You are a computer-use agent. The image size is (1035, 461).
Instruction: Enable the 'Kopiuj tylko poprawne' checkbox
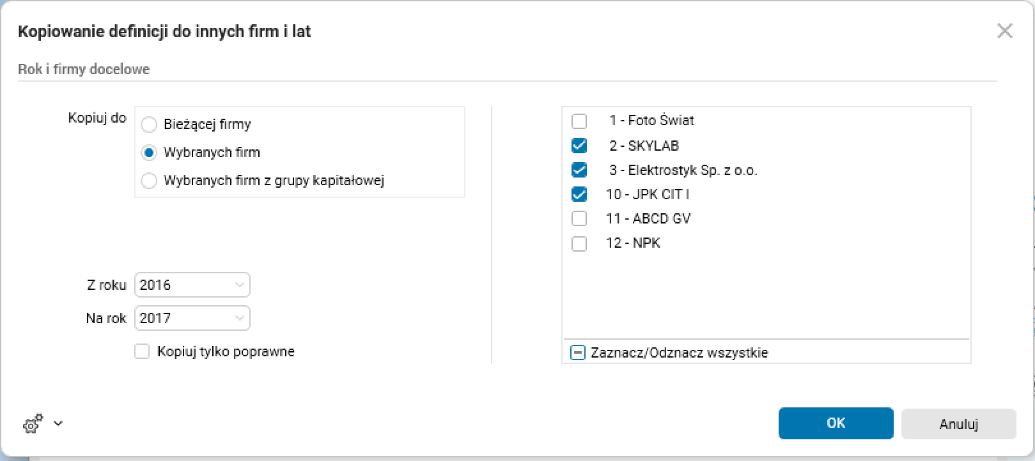(x=142, y=351)
